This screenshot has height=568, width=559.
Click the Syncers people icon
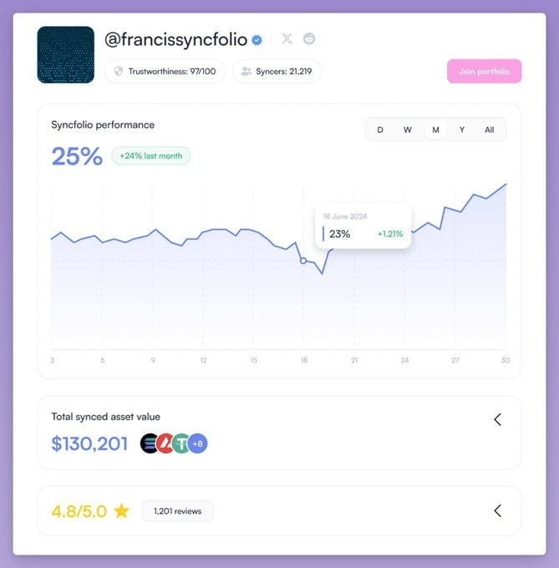click(x=246, y=71)
